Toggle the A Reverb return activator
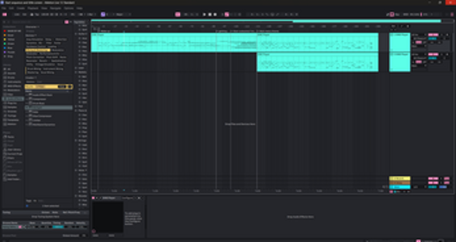This screenshot has height=242, width=456. click(x=433, y=179)
